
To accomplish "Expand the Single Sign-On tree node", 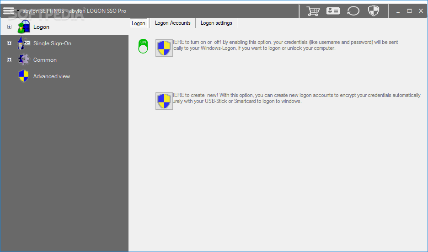I will coord(9,43).
